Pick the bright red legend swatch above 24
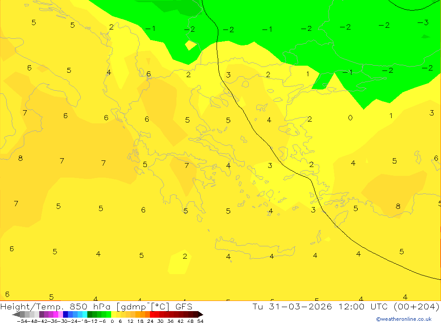This screenshot has height=323, width=441. [x=152, y=314]
